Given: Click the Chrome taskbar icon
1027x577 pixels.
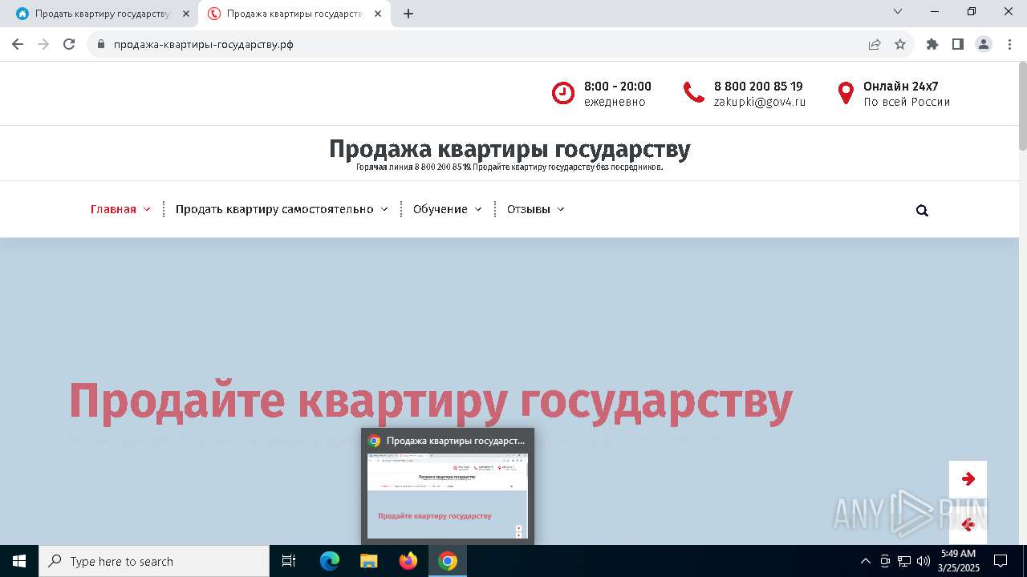Looking at the screenshot, I should tap(448, 561).
